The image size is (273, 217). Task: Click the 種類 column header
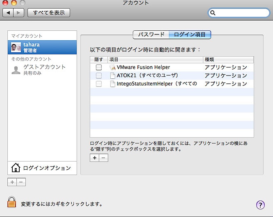pyautogui.click(x=228, y=60)
